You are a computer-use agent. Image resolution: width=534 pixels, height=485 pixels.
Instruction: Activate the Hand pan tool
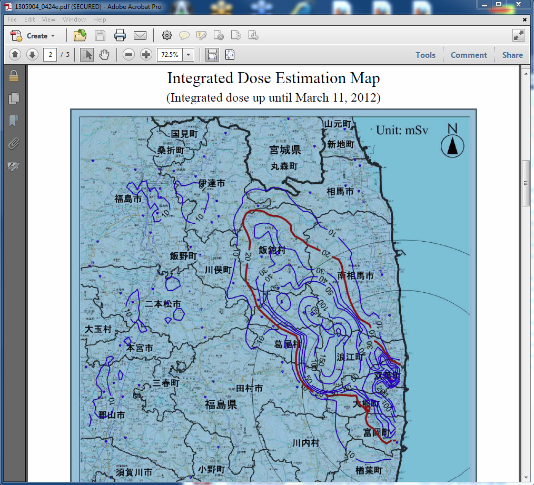pyautogui.click(x=104, y=54)
